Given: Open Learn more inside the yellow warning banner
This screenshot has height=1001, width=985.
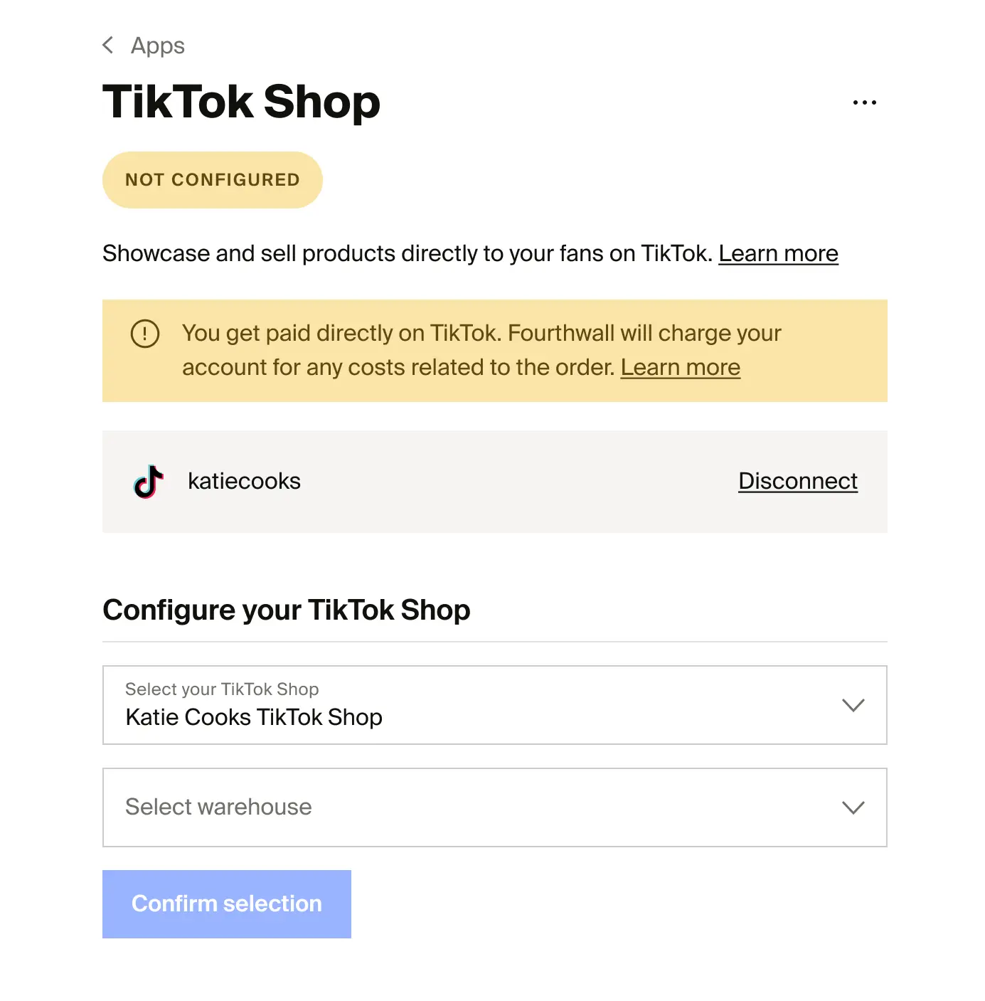Looking at the screenshot, I should pos(680,367).
